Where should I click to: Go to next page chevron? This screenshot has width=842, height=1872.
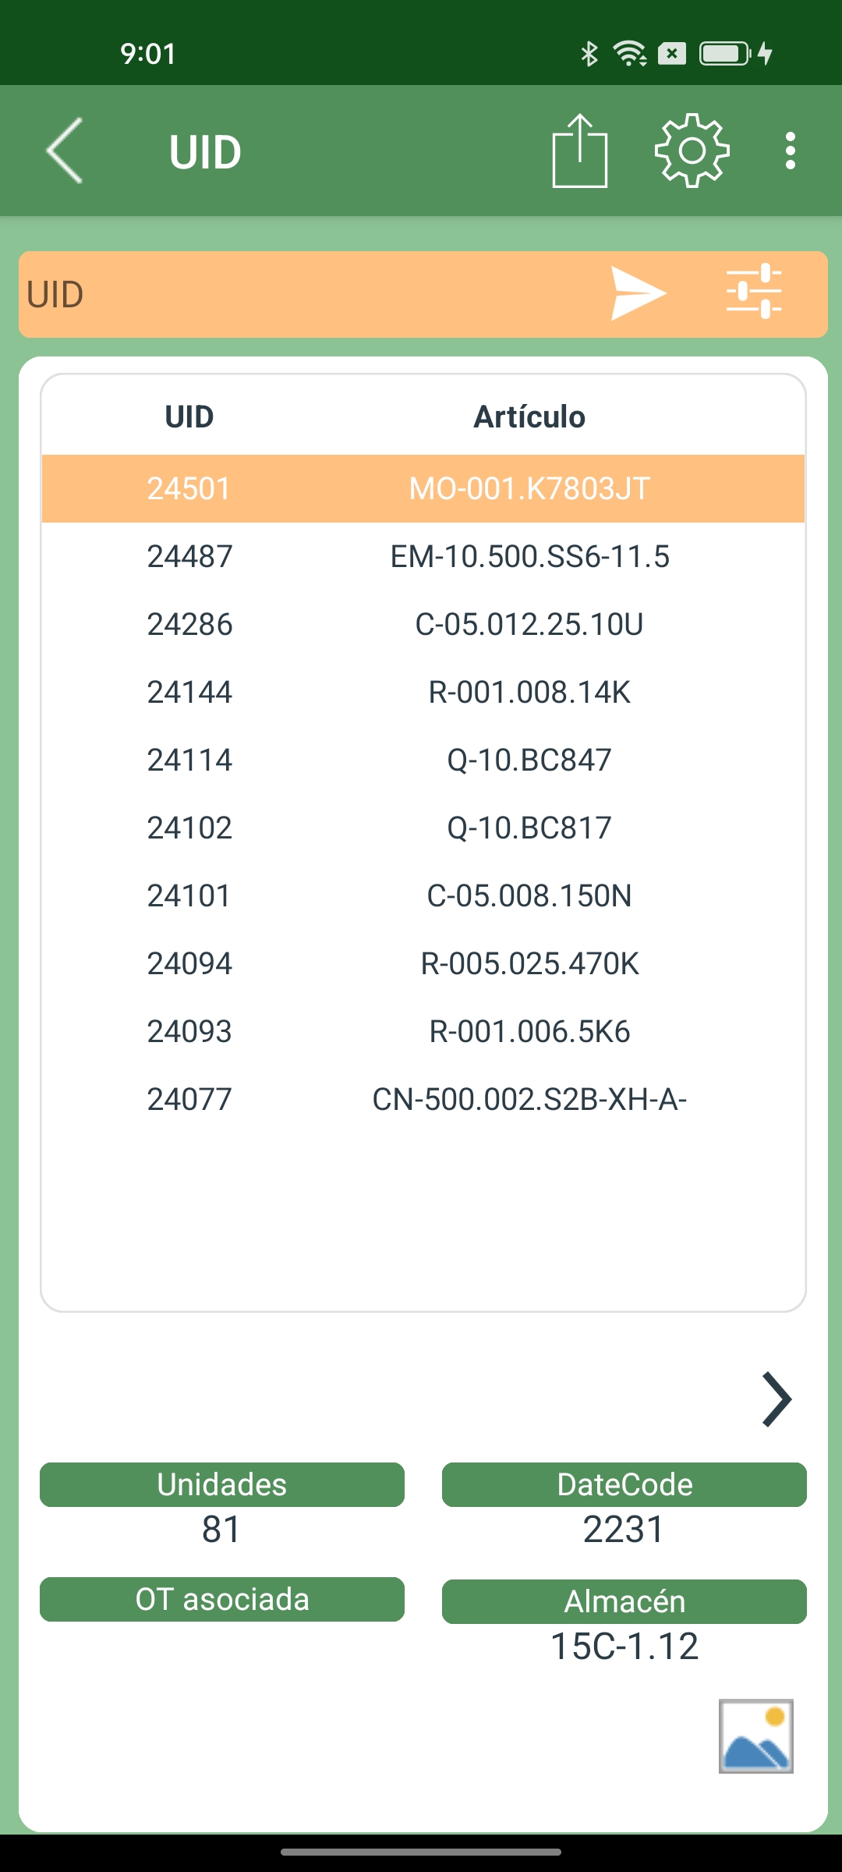coord(777,1399)
